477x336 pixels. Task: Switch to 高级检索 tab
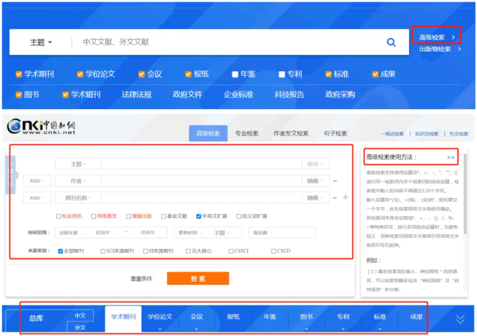tap(208, 133)
